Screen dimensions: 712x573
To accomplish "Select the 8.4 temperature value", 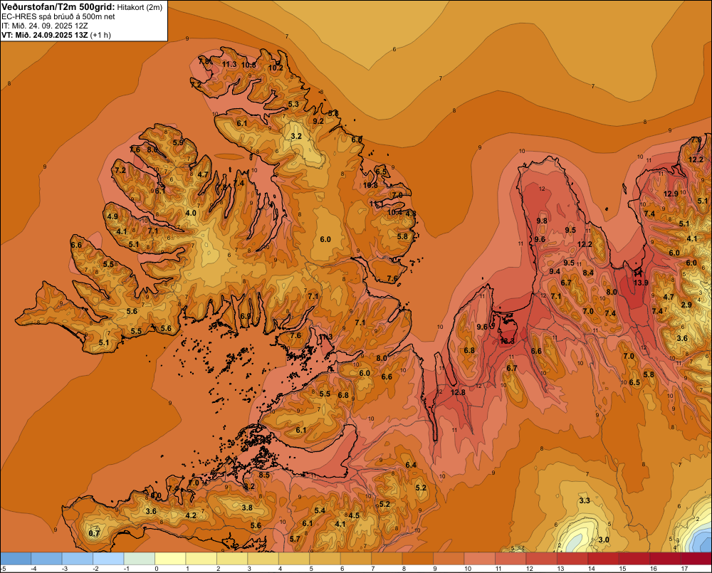I will click(x=588, y=273).
